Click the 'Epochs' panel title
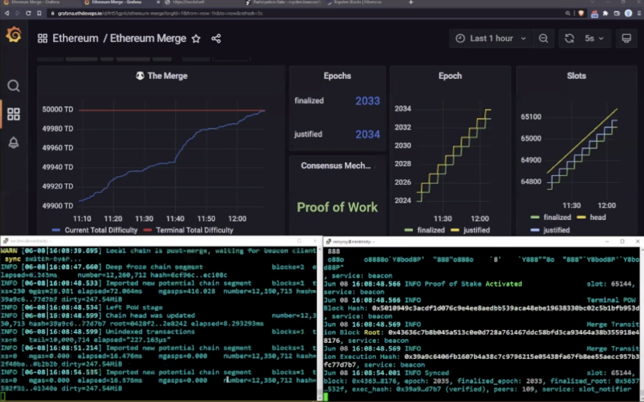Screen dimensions: 644x402 point(337,76)
